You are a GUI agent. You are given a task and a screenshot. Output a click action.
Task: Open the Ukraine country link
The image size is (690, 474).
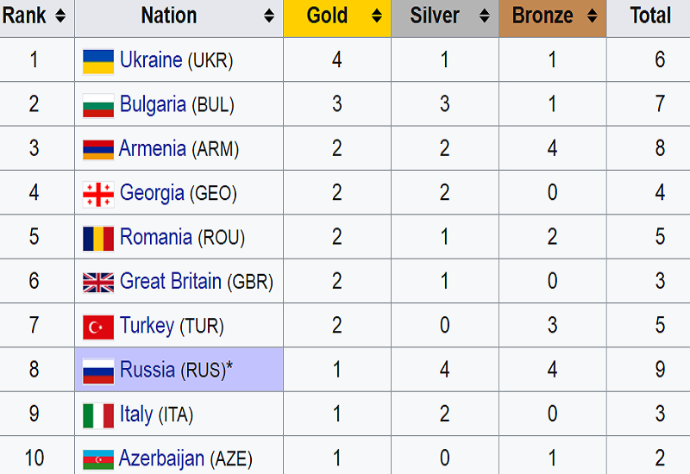click(151, 60)
